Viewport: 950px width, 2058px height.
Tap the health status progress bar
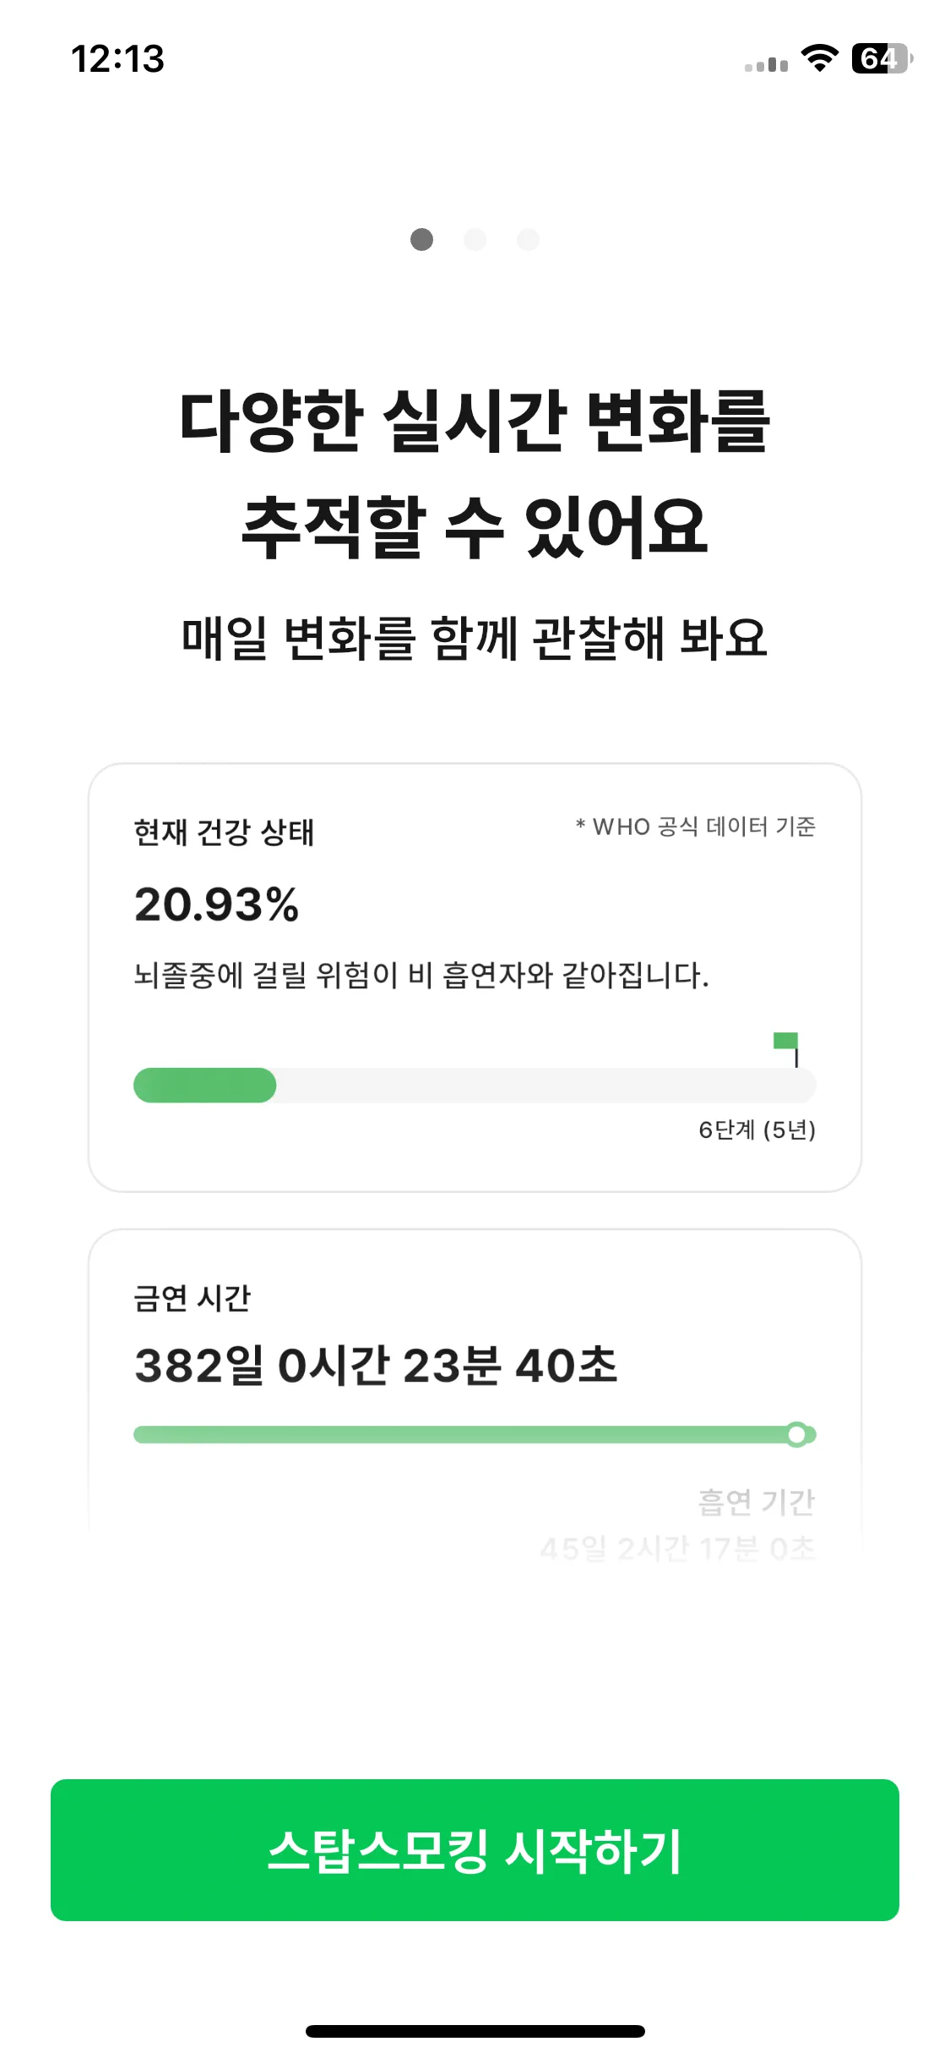pyautogui.click(x=475, y=1086)
